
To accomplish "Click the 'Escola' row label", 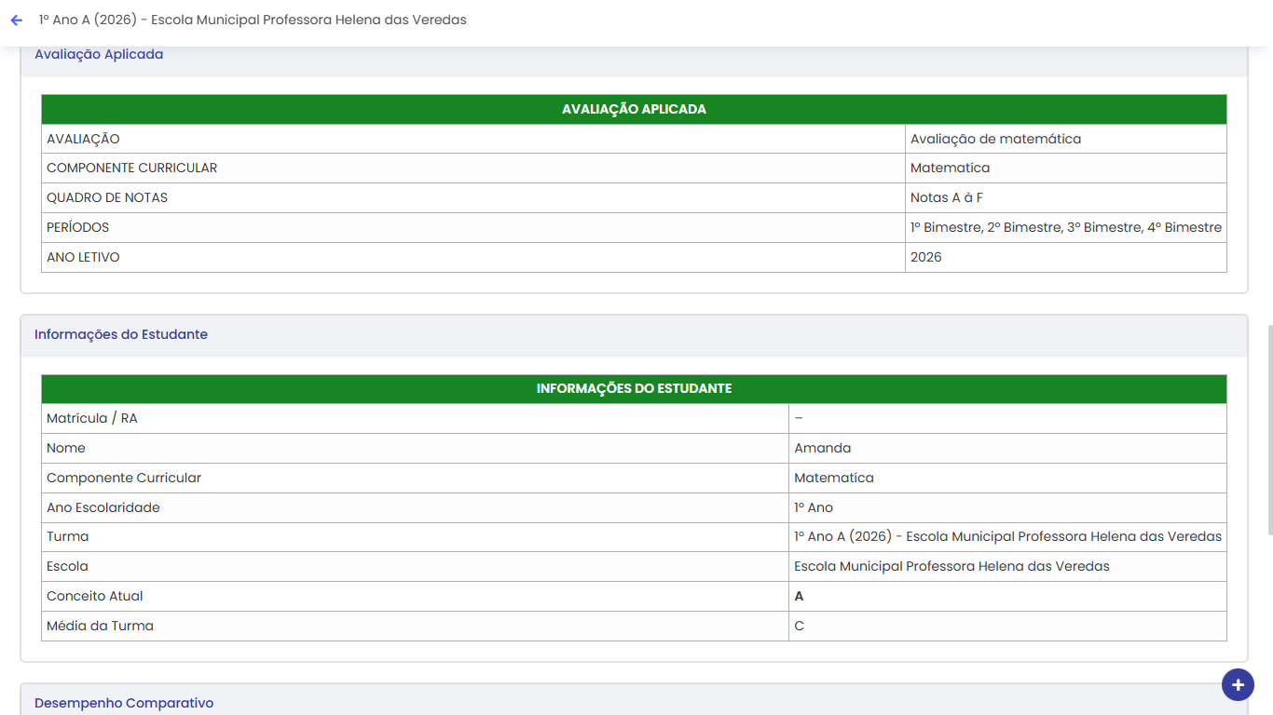I will tap(67, 566).
